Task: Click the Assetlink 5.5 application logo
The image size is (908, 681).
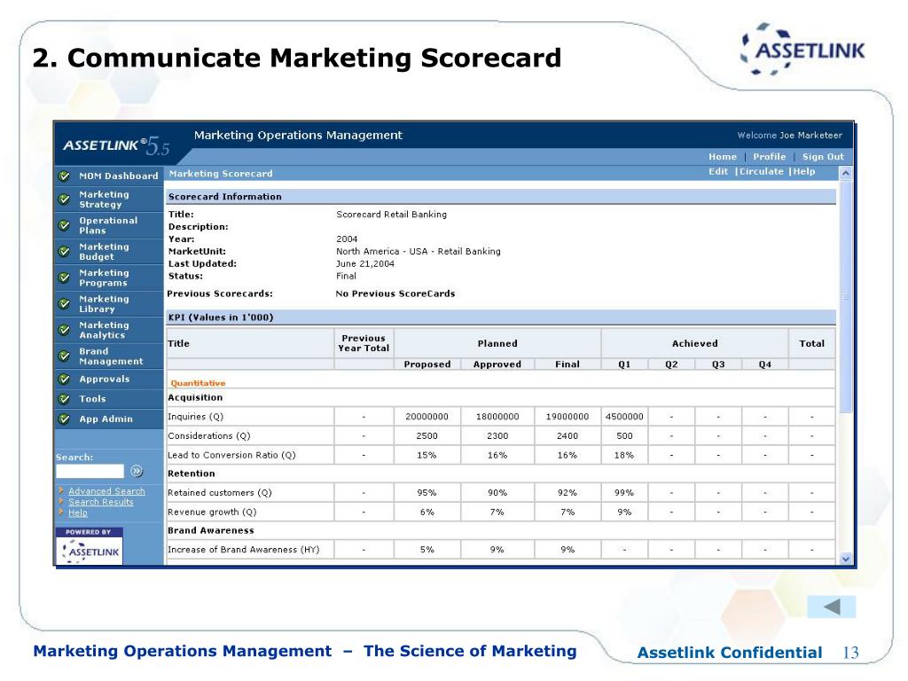Action: pyautogui.click(x=116, y=145)
